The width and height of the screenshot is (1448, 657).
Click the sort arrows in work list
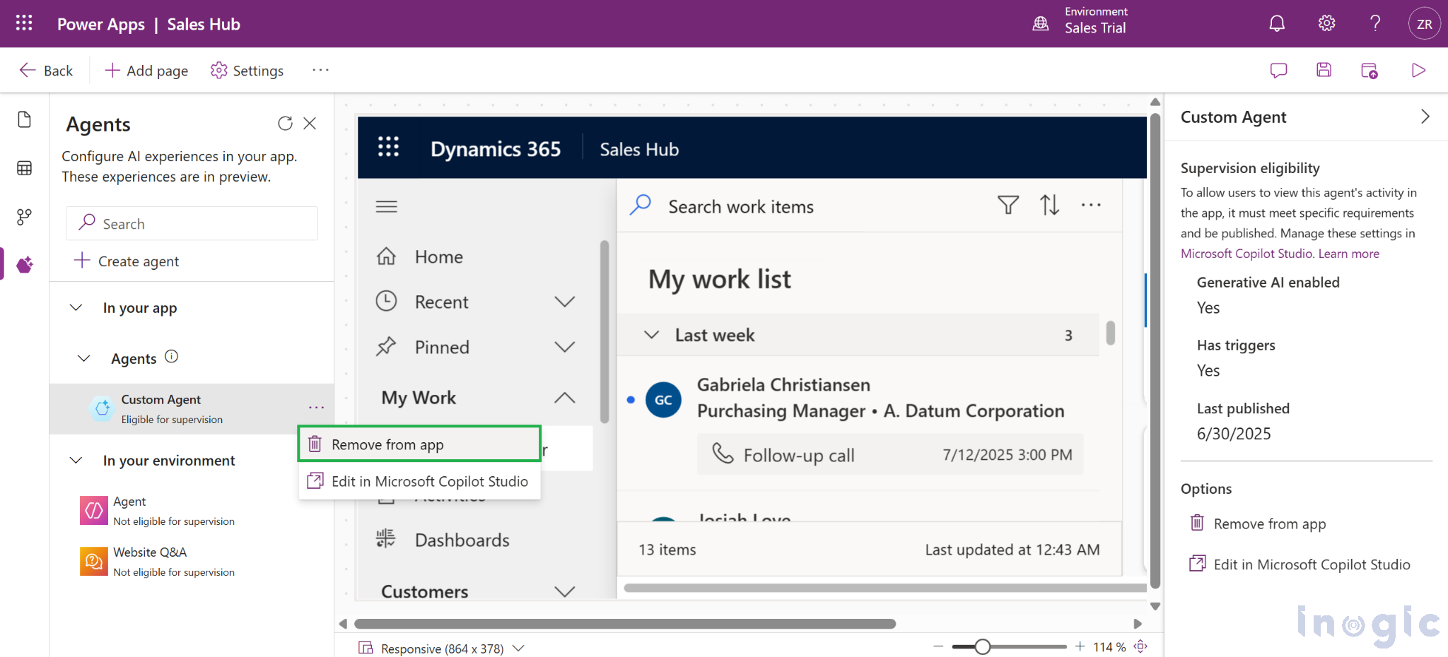1049,205
